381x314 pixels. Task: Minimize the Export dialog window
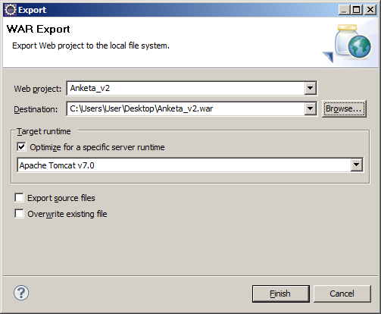point(344,10)
